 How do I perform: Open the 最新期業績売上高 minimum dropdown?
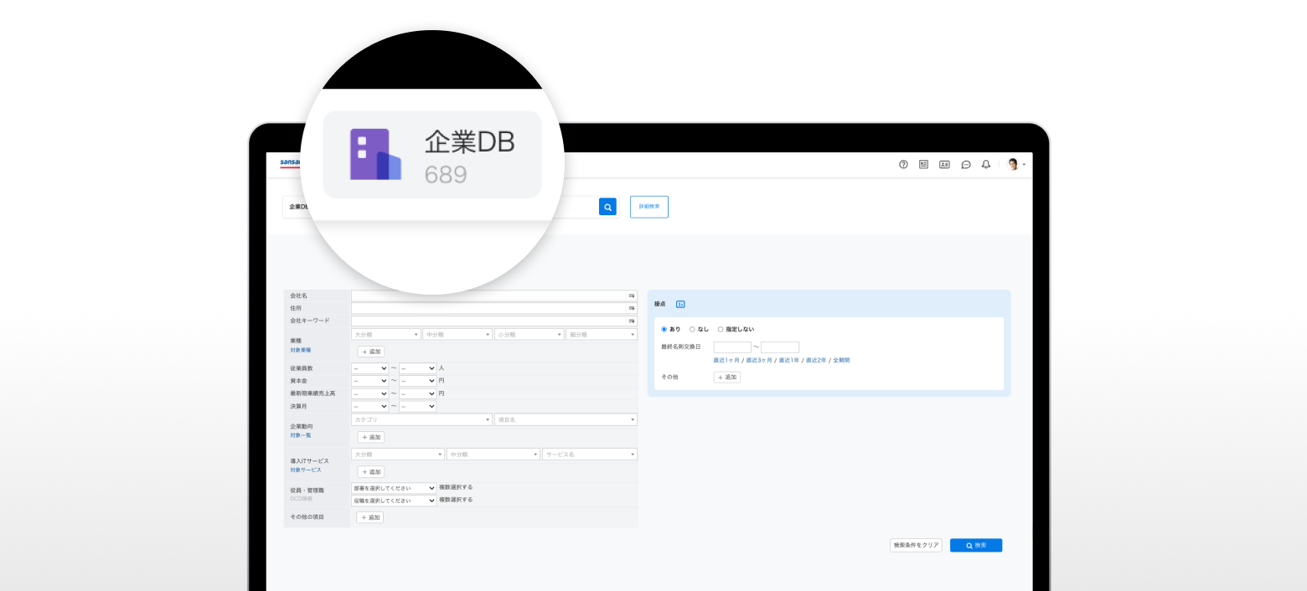click(x=370, y=393)
